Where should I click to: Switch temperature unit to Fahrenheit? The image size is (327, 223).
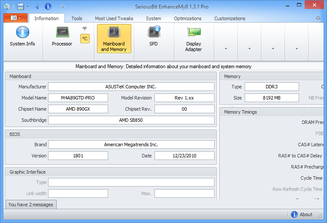[85, 29]
